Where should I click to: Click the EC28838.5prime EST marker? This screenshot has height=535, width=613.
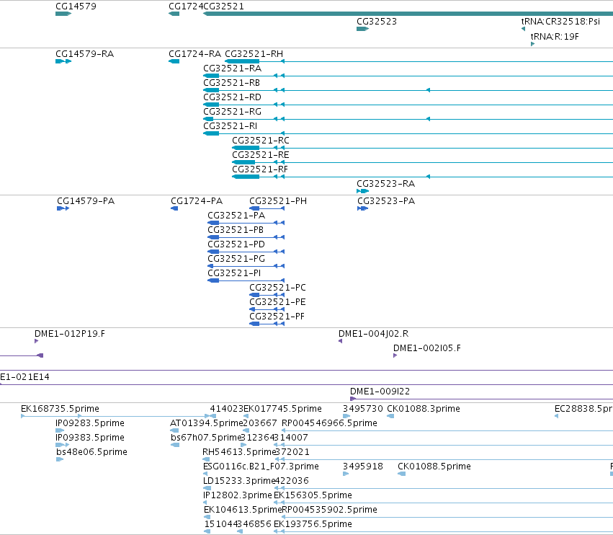[556, 416]
